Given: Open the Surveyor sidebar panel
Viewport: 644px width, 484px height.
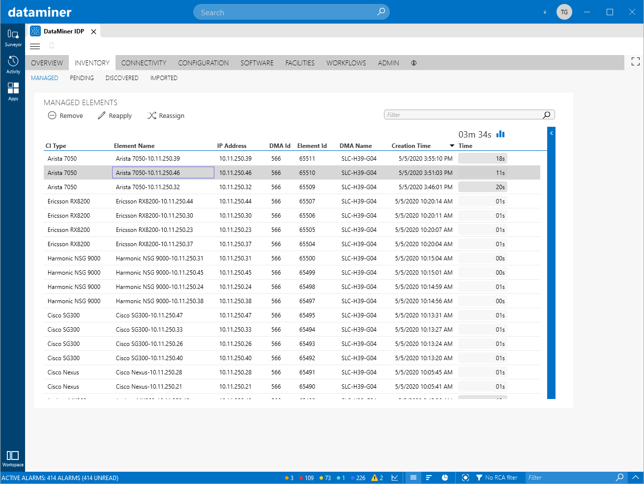Looking at the screenshot, I should (13, 38).
